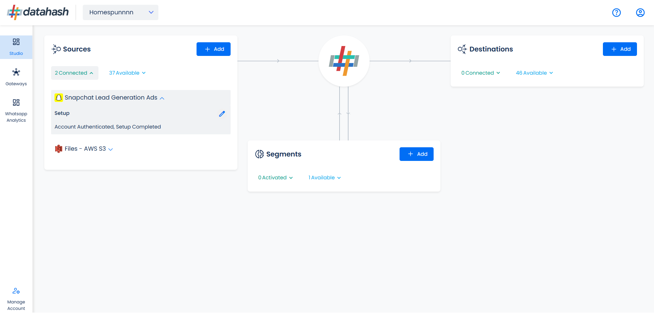654x315 pixels.
Task: Click Add button in Segments panel
Action: [x=416, y=154]
